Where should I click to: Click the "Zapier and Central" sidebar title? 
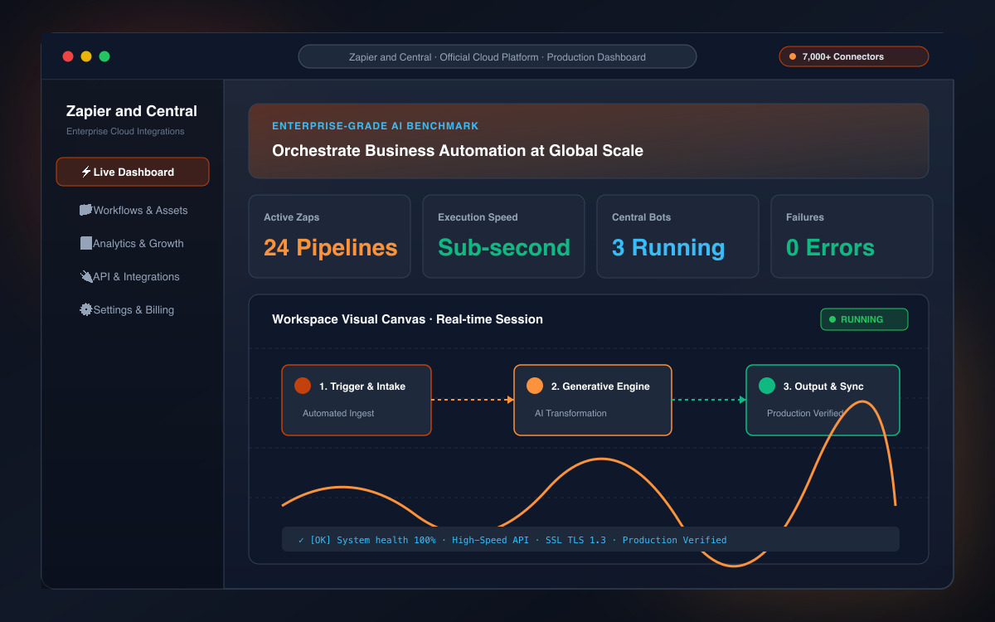[132, 111]
